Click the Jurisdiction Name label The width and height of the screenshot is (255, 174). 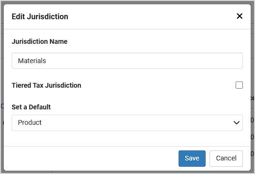pyautogui.click(x=40, y=41)
